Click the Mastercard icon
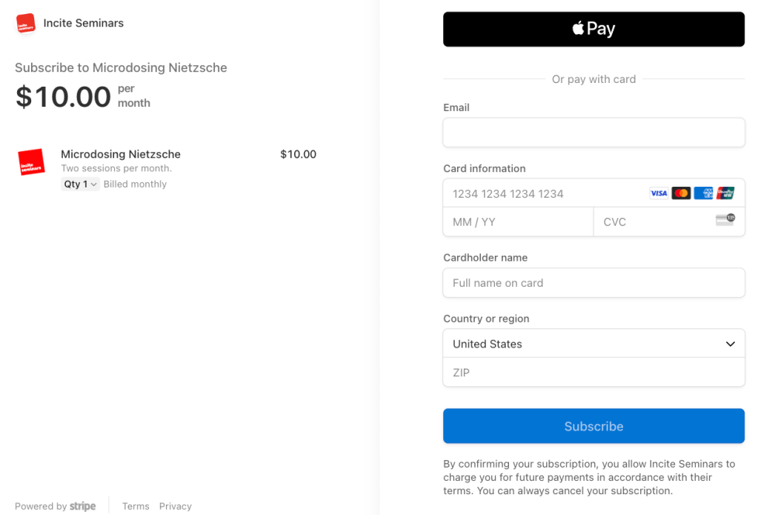 [x=681, y=193]
